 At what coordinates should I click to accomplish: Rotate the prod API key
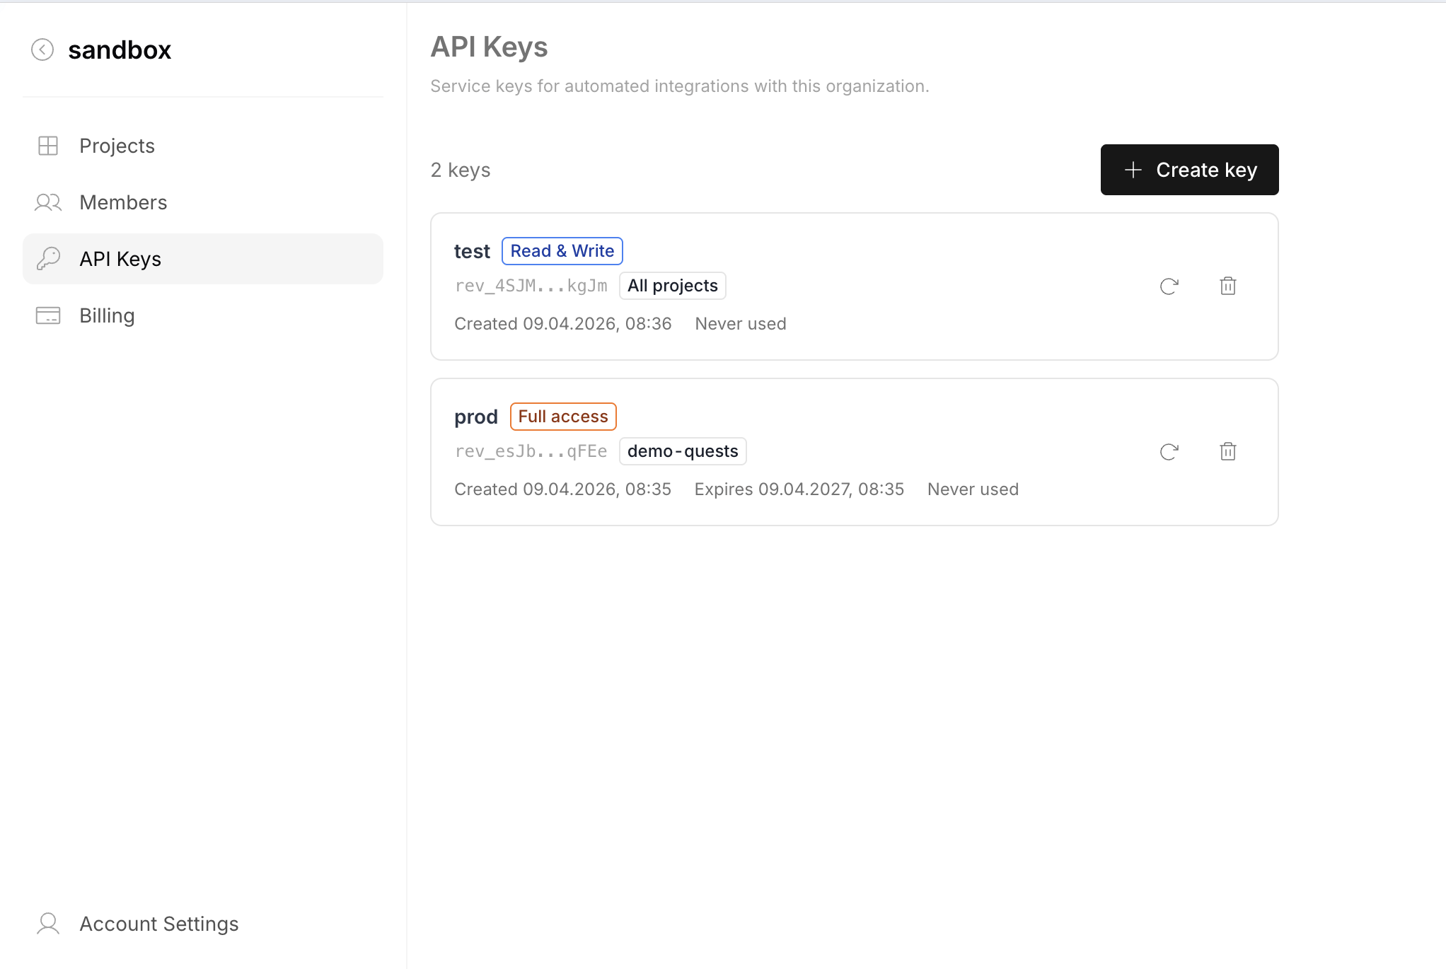(x=1169, y=451)
